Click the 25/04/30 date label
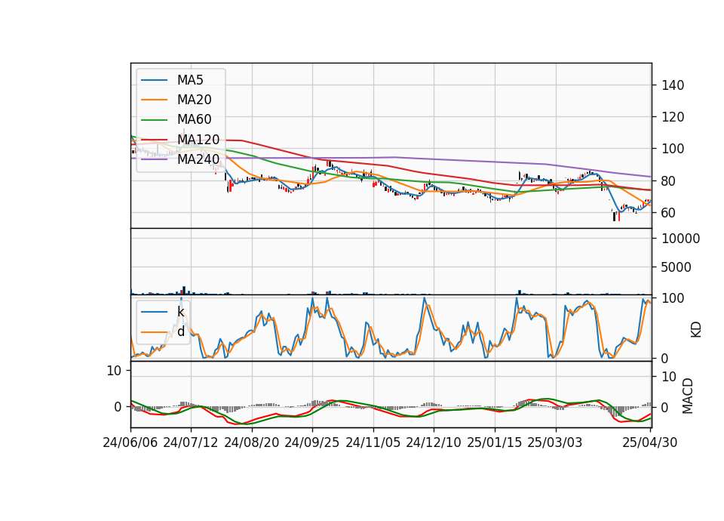 click(650, 442)
